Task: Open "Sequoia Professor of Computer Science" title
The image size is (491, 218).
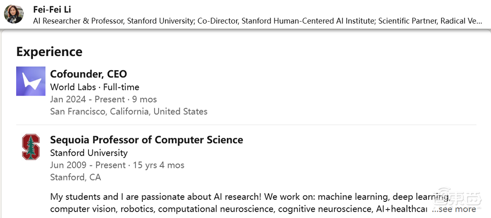Action: pyautogui.click(x=146, y=140)
